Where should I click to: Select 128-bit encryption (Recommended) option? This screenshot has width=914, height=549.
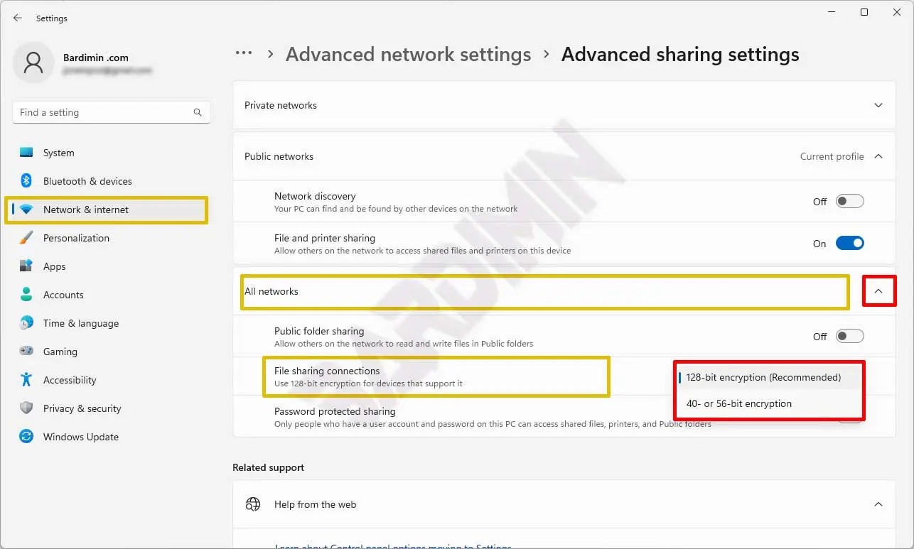coord(763,377)
